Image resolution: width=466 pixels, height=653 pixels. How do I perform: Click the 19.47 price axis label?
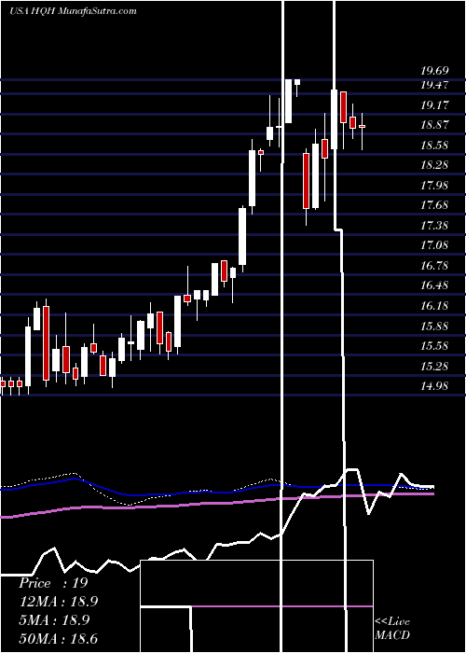click(435, 85)
